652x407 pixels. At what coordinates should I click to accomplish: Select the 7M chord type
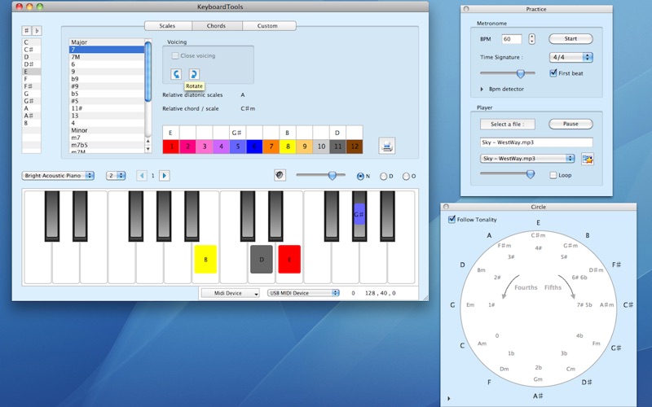[x=107, y=57]
